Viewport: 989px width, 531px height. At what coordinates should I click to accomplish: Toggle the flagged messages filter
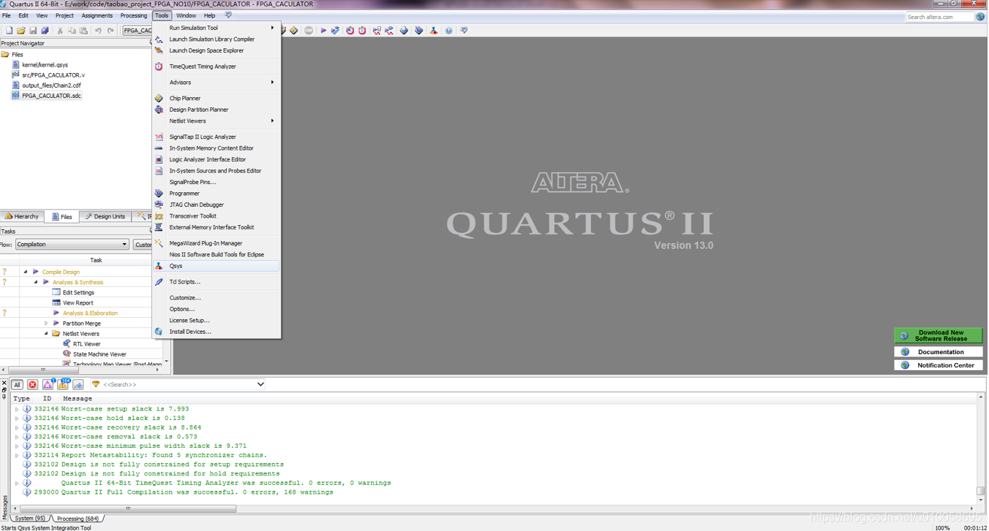[x=78, y=385]
